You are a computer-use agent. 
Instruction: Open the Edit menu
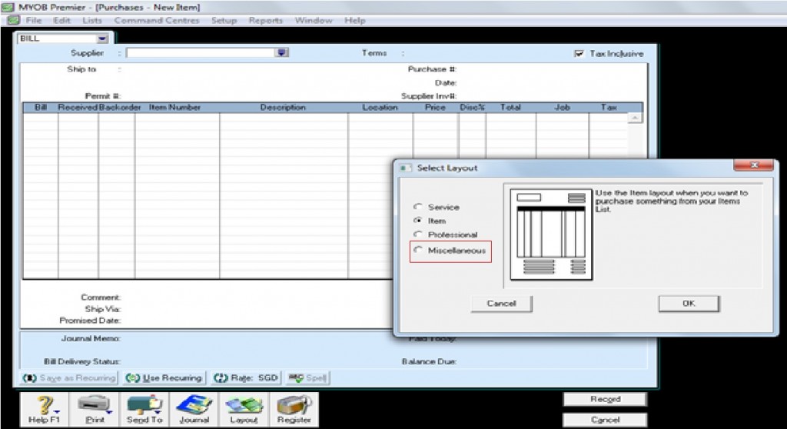(61, 20)
